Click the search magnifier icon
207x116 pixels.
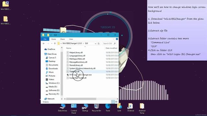[x=114, y=43]
